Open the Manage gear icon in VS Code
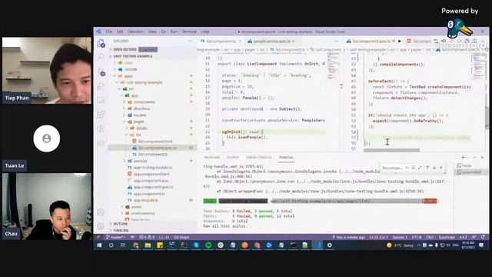Viewport: 492px width, 277px height. point(101,226)
